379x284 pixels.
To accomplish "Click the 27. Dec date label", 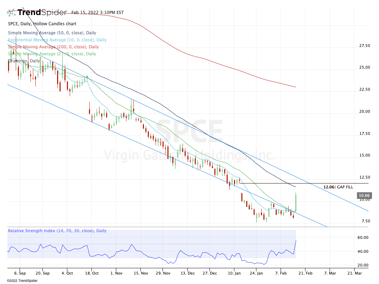I will click(209, 273).
